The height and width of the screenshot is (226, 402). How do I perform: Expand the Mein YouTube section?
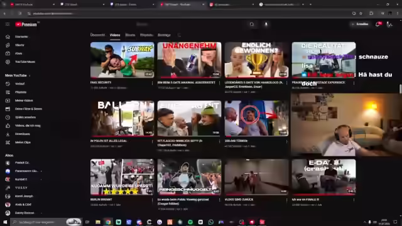coord(17,75)
